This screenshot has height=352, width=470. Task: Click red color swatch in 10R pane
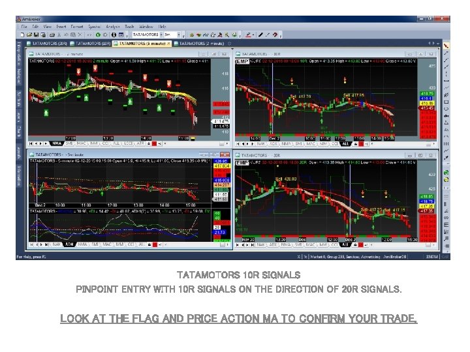(x=361, y=144)
